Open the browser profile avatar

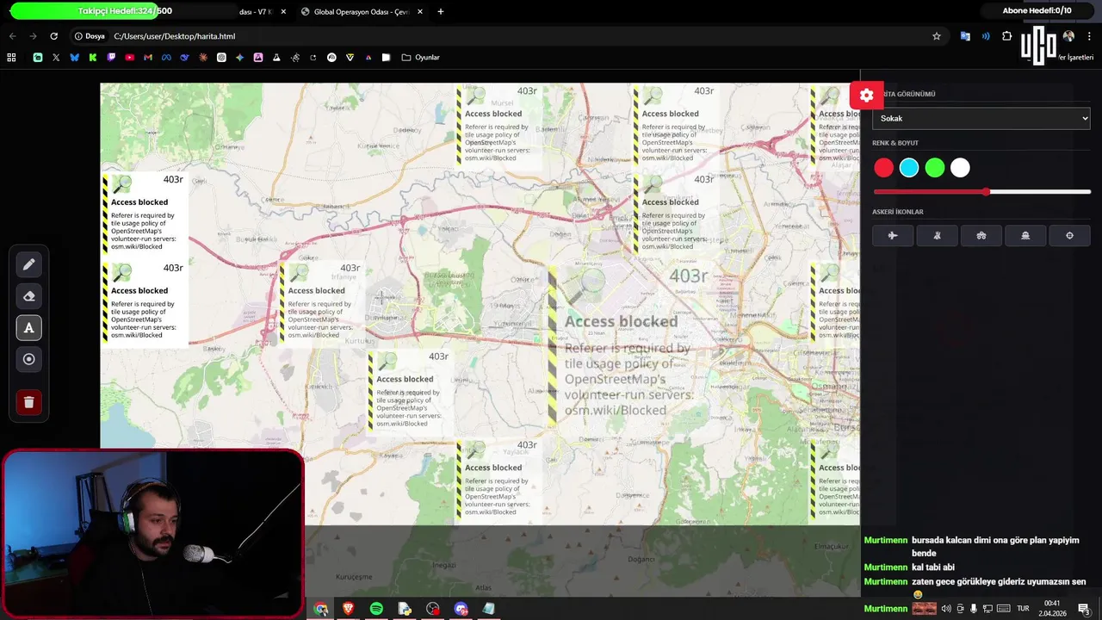point(1068,36)
